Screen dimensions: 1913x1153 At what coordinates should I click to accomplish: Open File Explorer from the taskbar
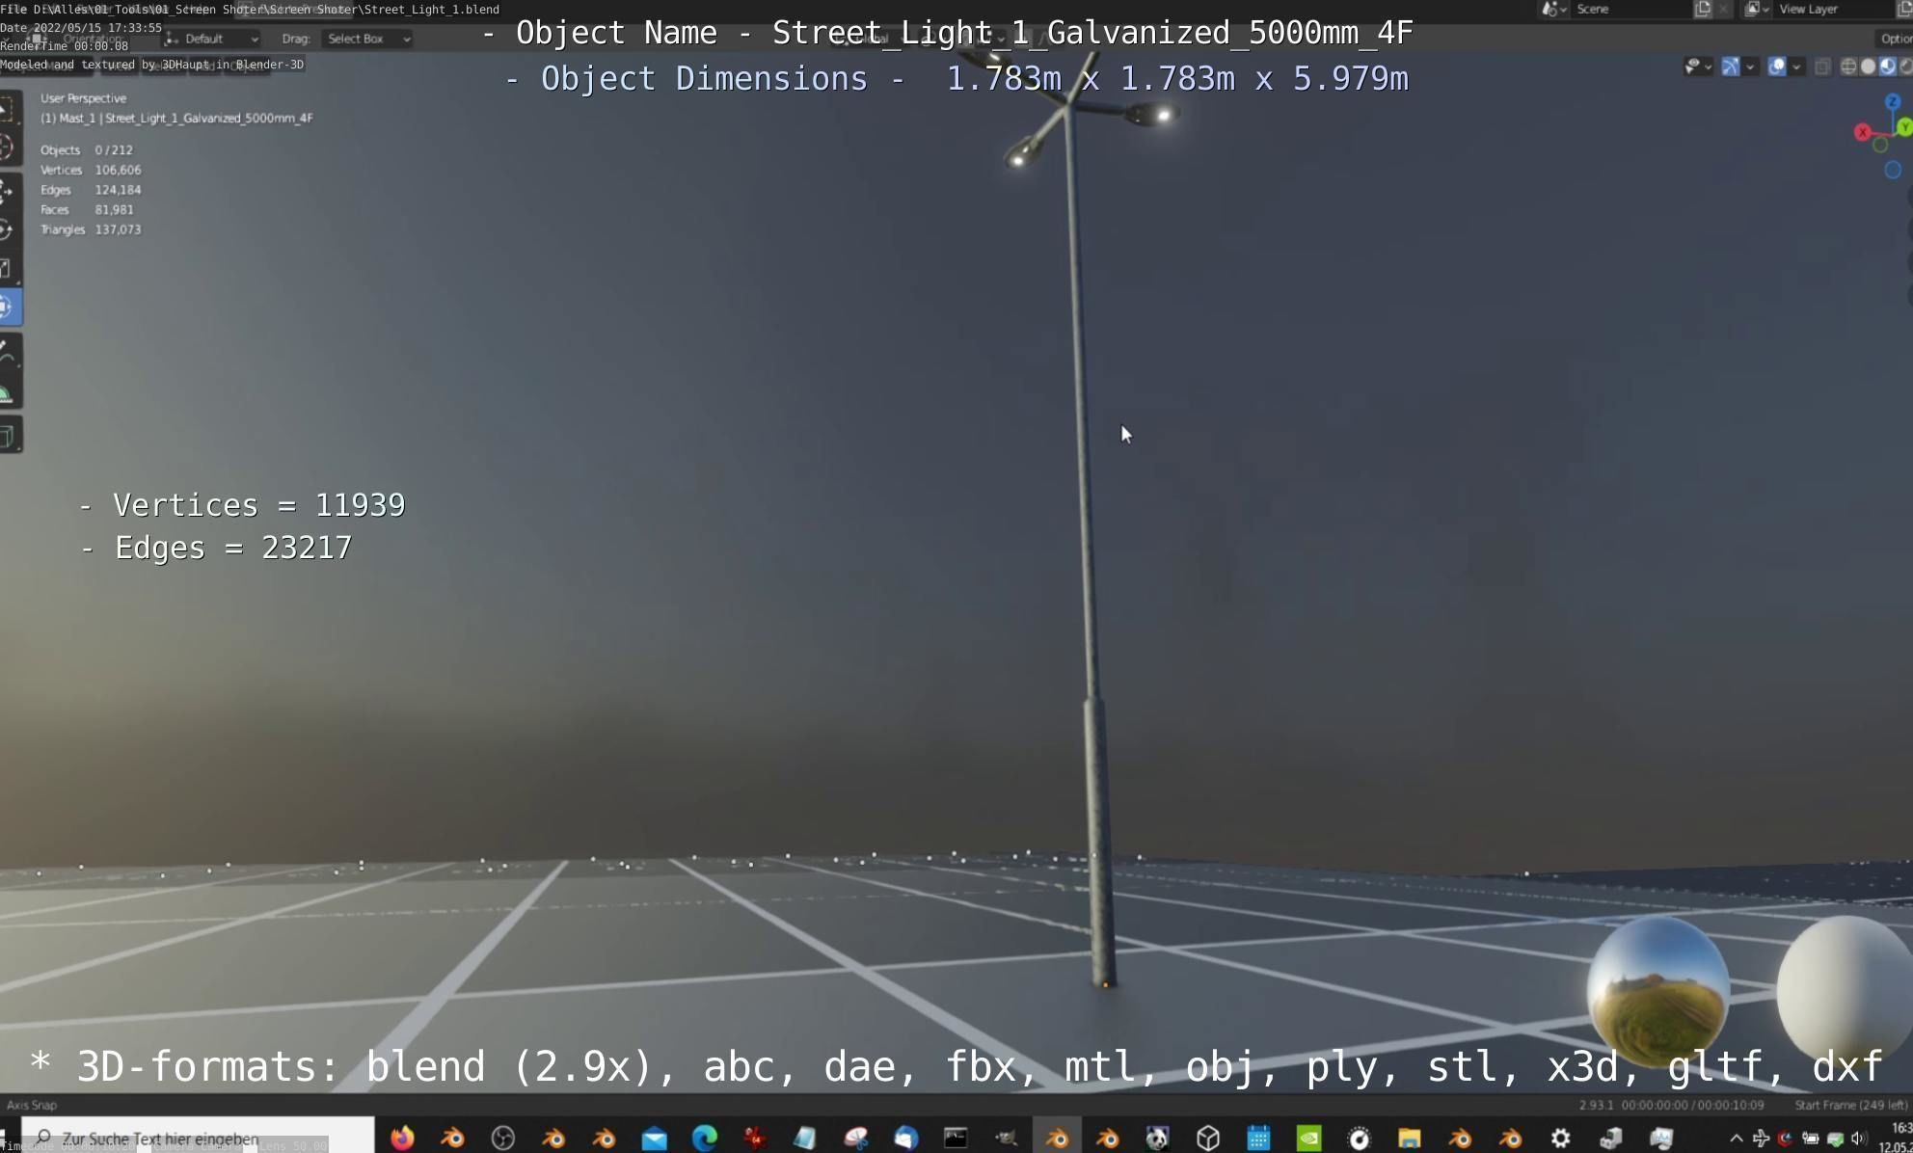point(1410,1138)
